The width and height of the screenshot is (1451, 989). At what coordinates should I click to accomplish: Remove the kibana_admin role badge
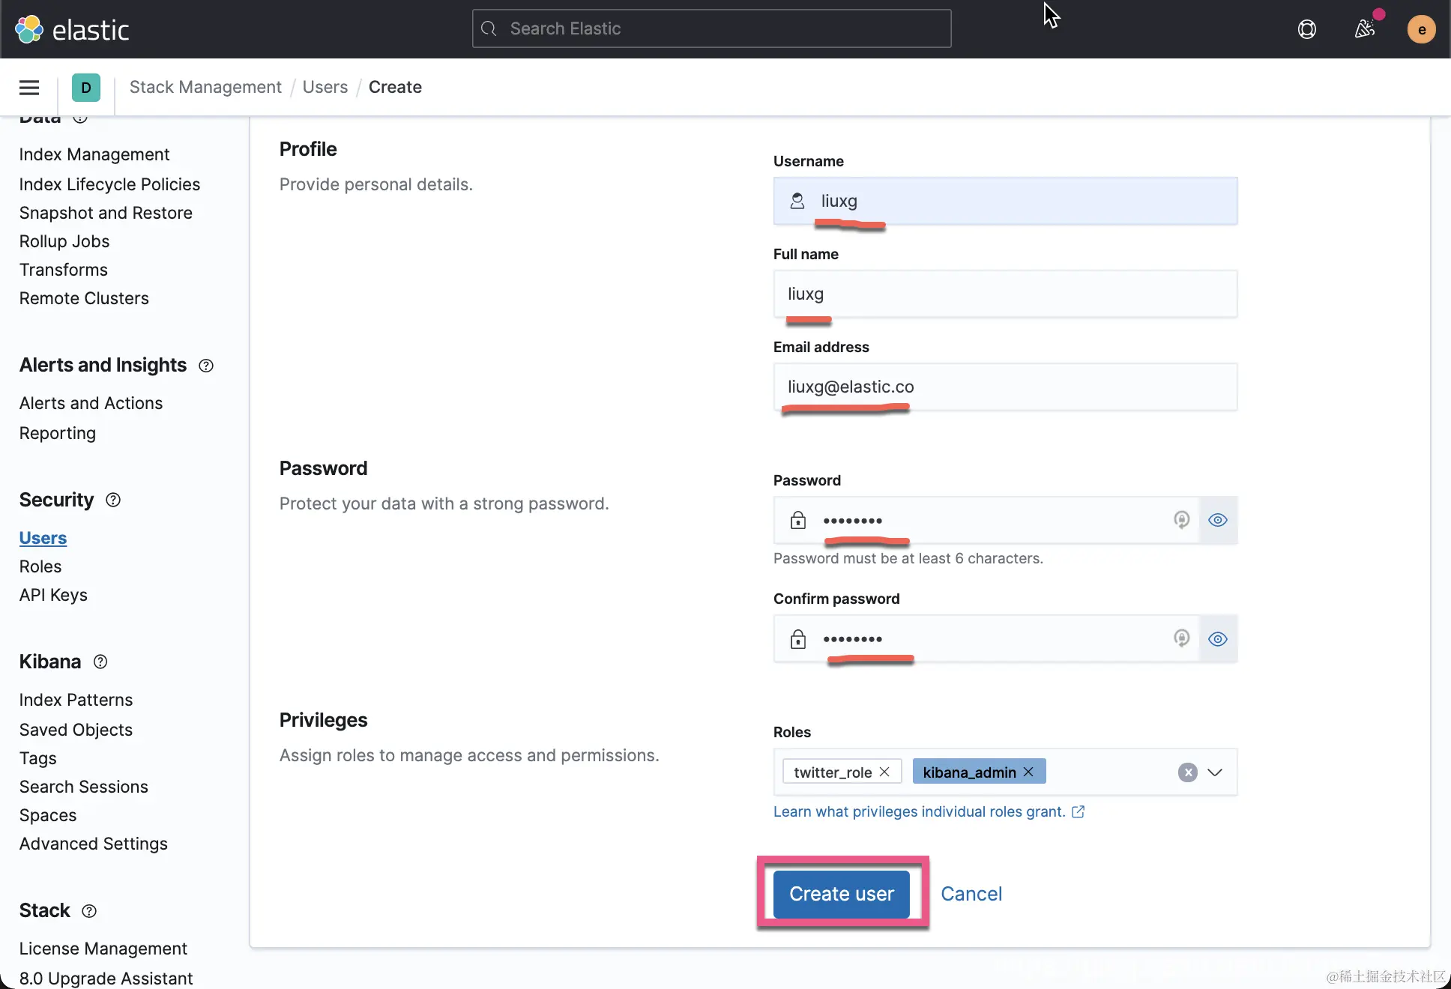tap(1028, 772)
